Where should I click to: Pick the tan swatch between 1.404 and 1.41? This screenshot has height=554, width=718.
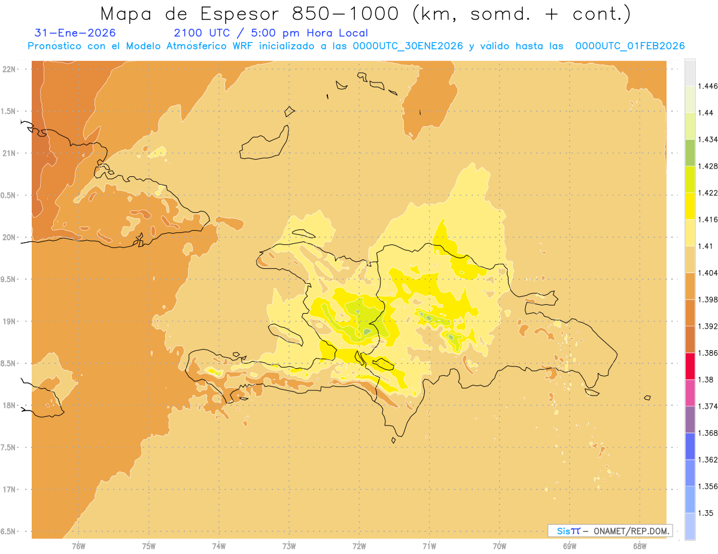click(x=690, y=259)
